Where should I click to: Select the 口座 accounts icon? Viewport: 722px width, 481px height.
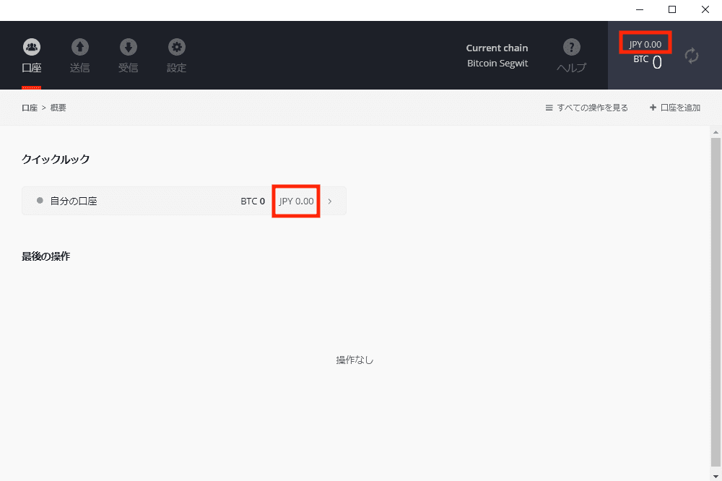[x=32, y=48]
